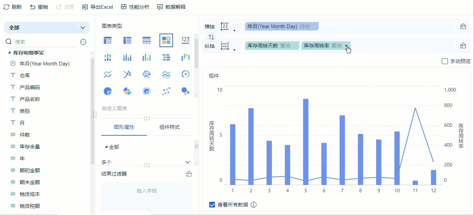Export data with 导出Excel
The height and width of the screenshot is (215, 474).
point(98,7)
